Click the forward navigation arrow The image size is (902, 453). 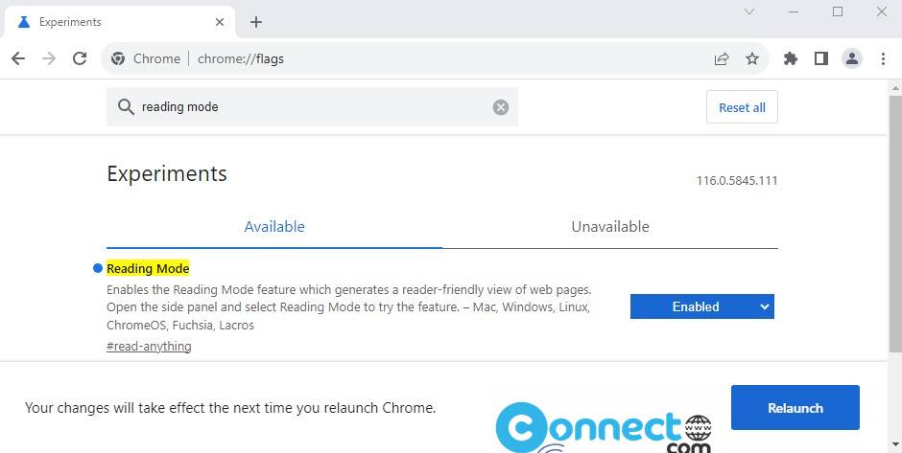pos(49,58)
